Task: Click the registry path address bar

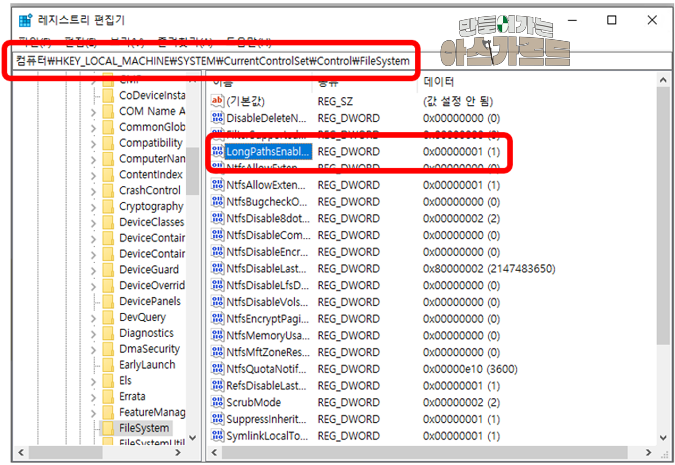Action: [341, 61]
